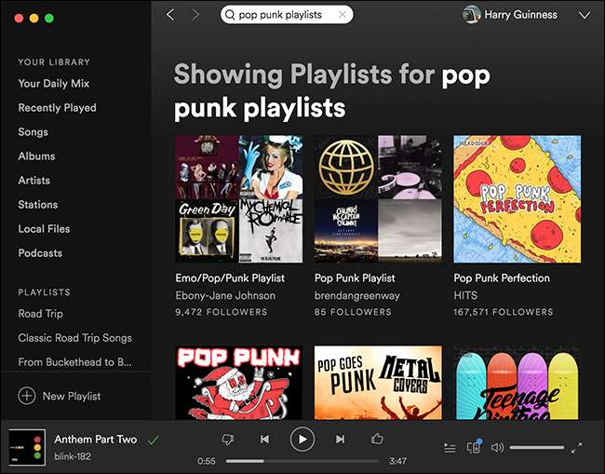Image resolution: width=605 pixels, height=474 pixels.
Task: Skip to the previous track
Action: click(264, 439)
